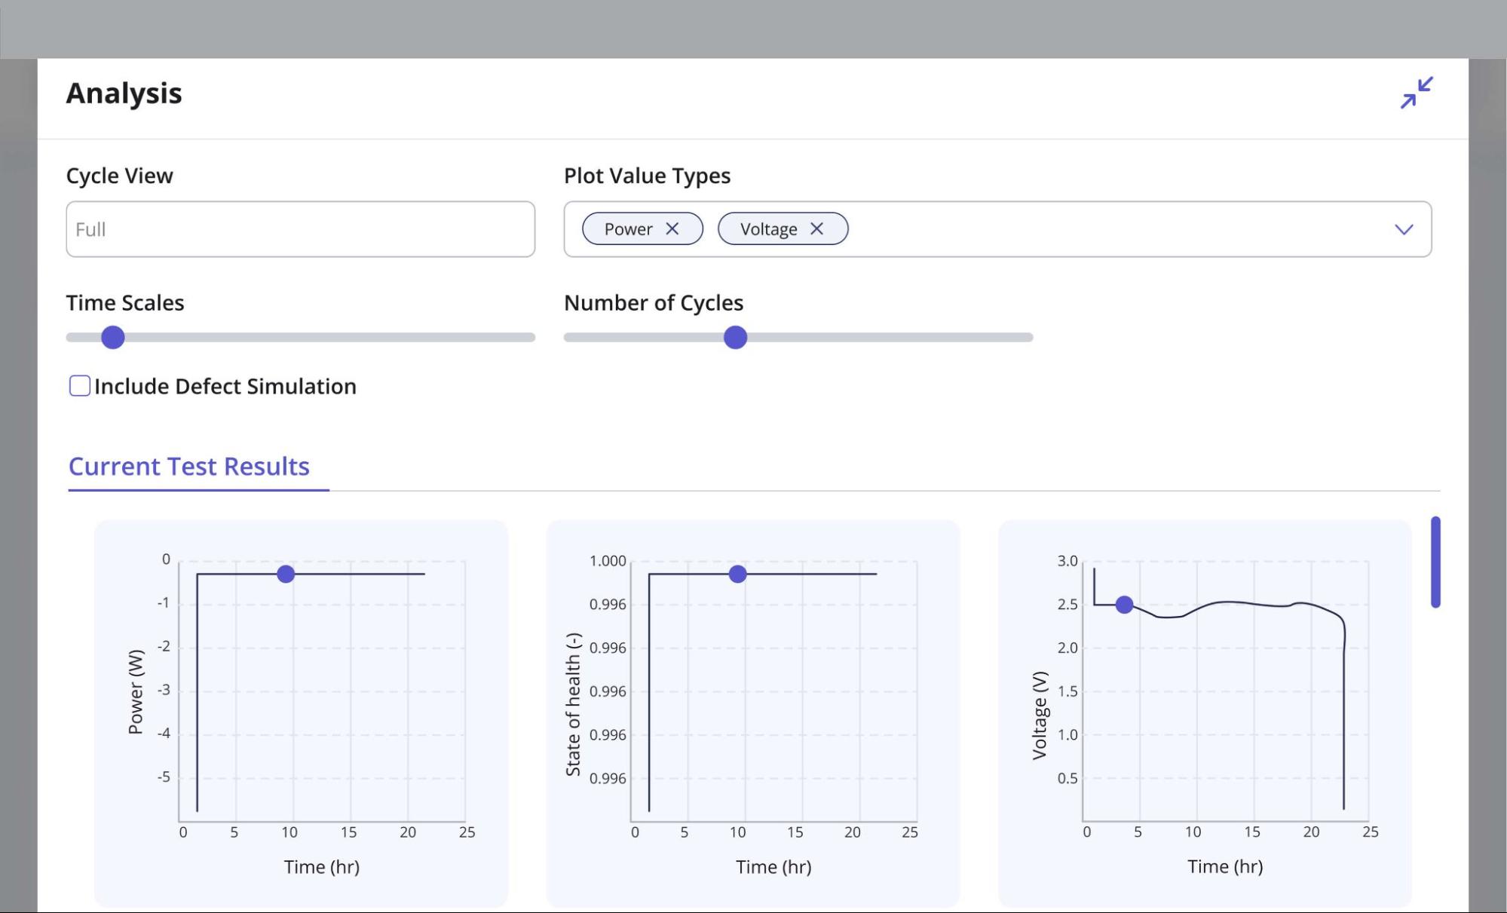1507x913 pixels.
Task: Select the marker on the Voltage chart
Action: click(x=1124, y=604)
